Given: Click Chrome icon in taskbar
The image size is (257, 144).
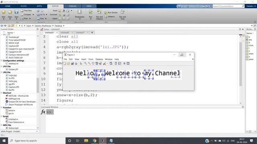Looking at the screenshot, I should [x=94, y=140].
